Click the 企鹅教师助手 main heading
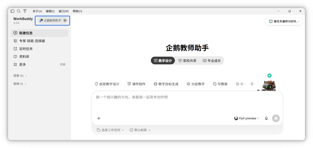 click(187, 48)
